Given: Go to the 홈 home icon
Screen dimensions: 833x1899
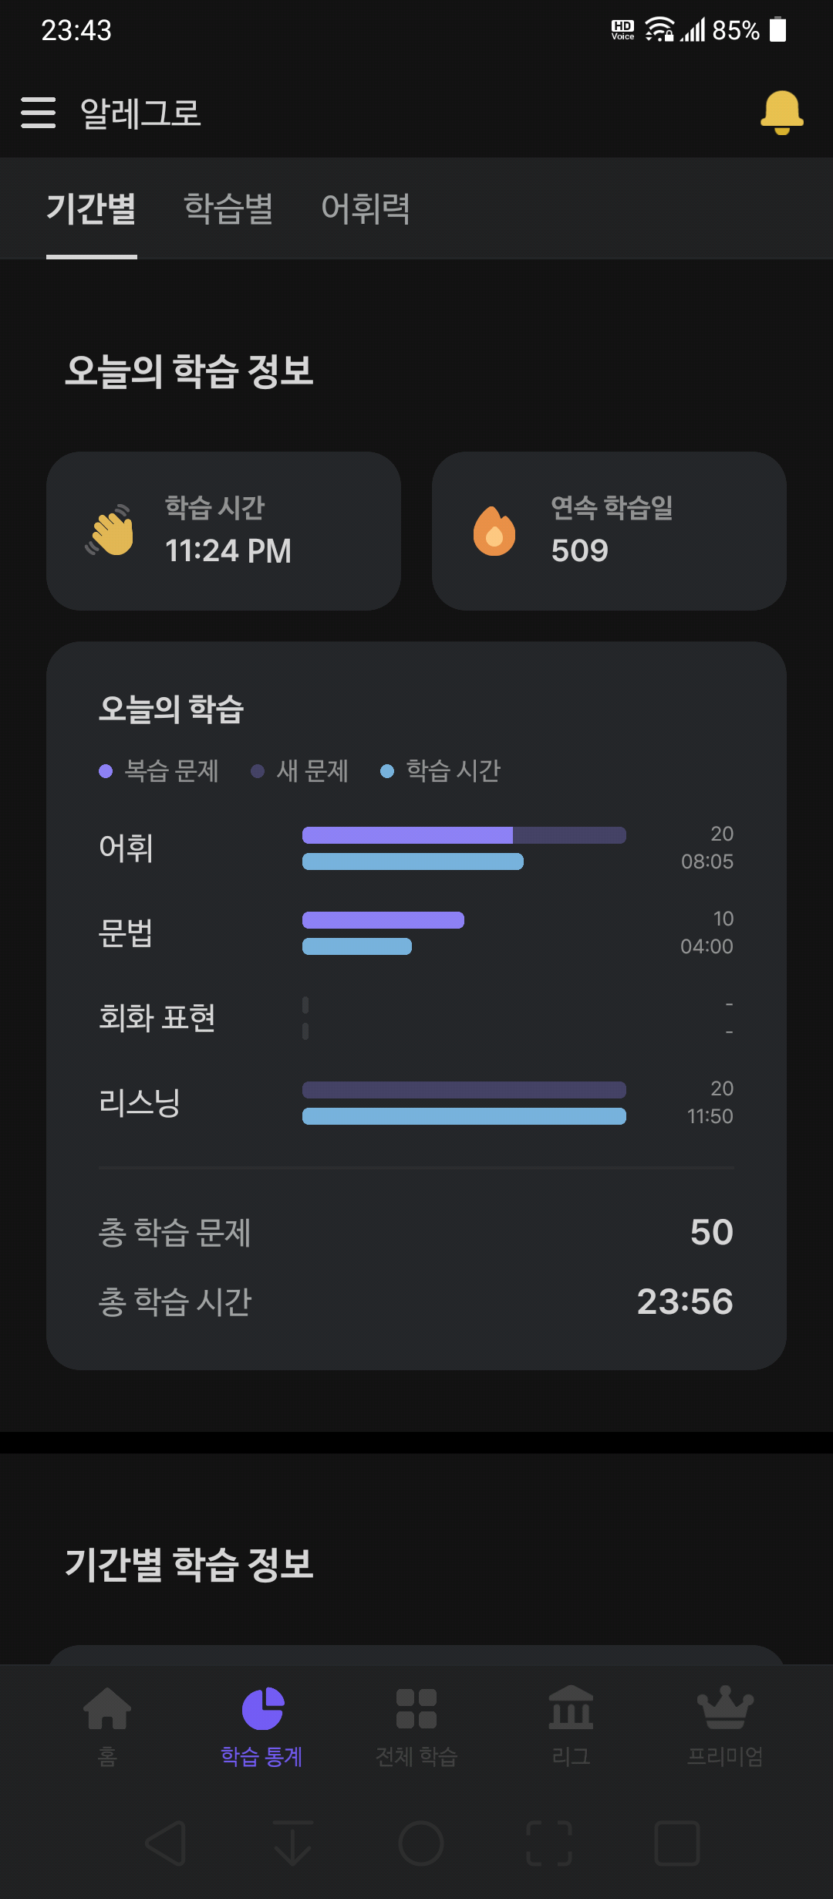Looking at the screenshot, I should coord(107,1708).
